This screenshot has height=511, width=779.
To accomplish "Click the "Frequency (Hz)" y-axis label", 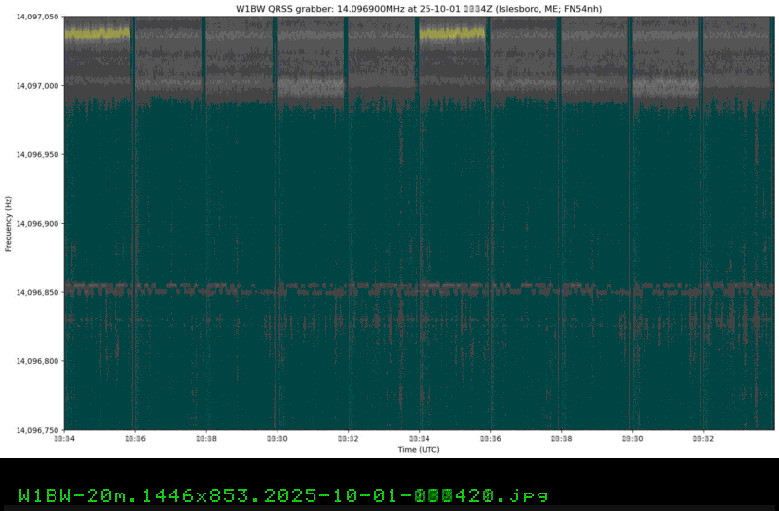I will click(8, 223).
